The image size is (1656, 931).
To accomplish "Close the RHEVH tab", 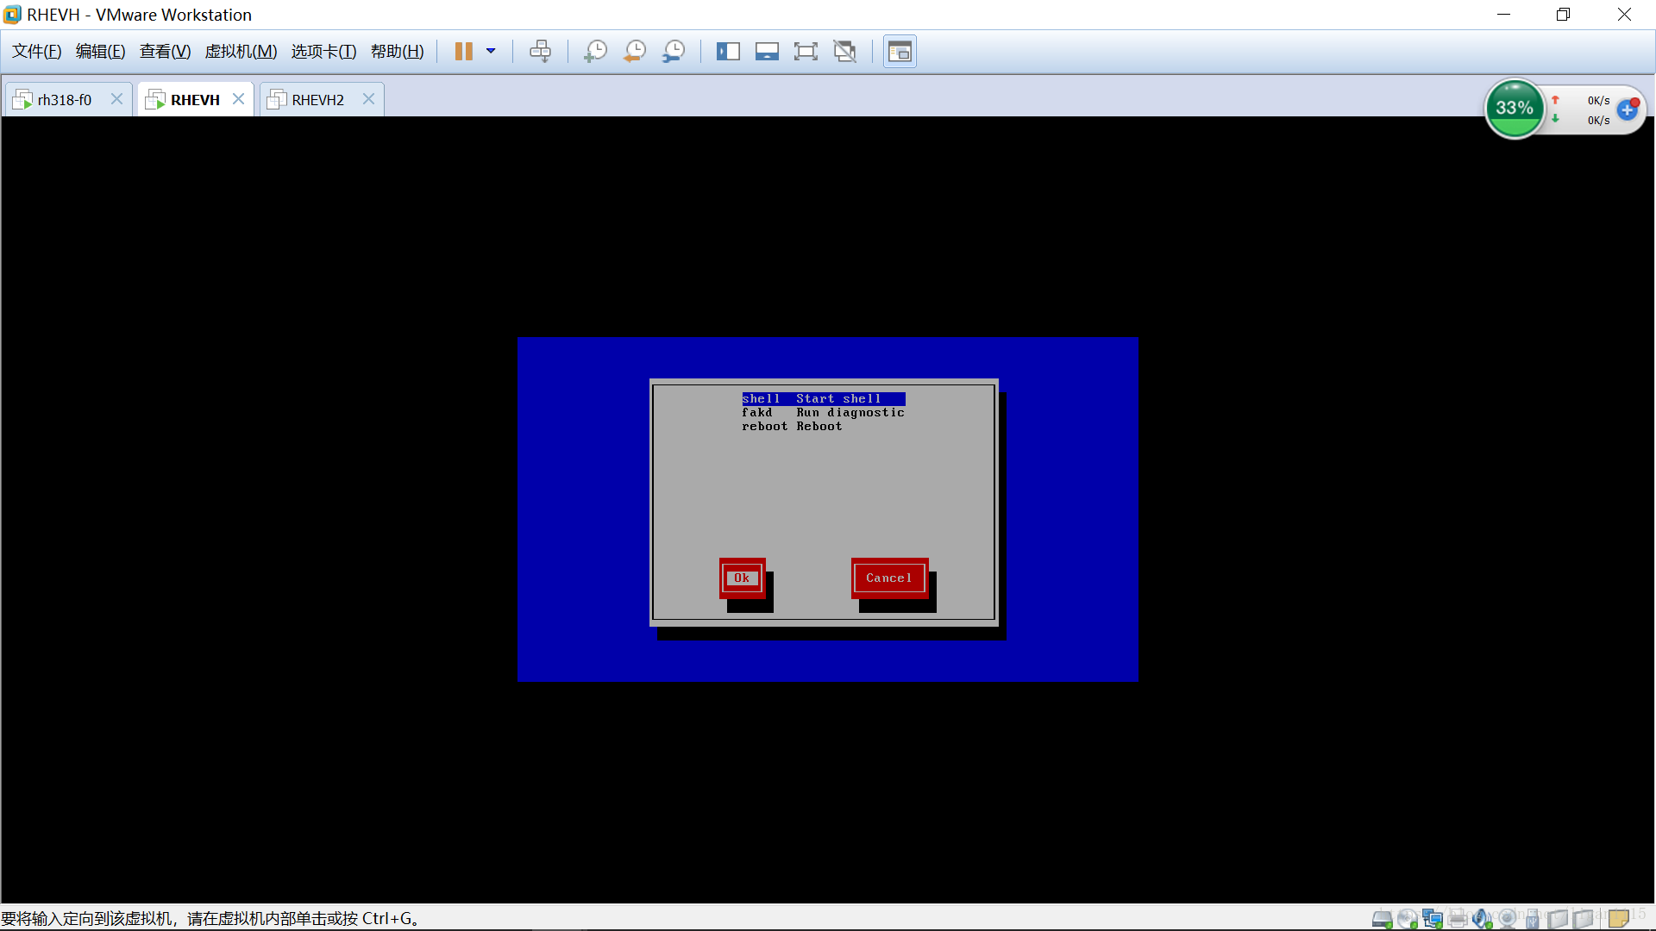I will pos(239,99).
